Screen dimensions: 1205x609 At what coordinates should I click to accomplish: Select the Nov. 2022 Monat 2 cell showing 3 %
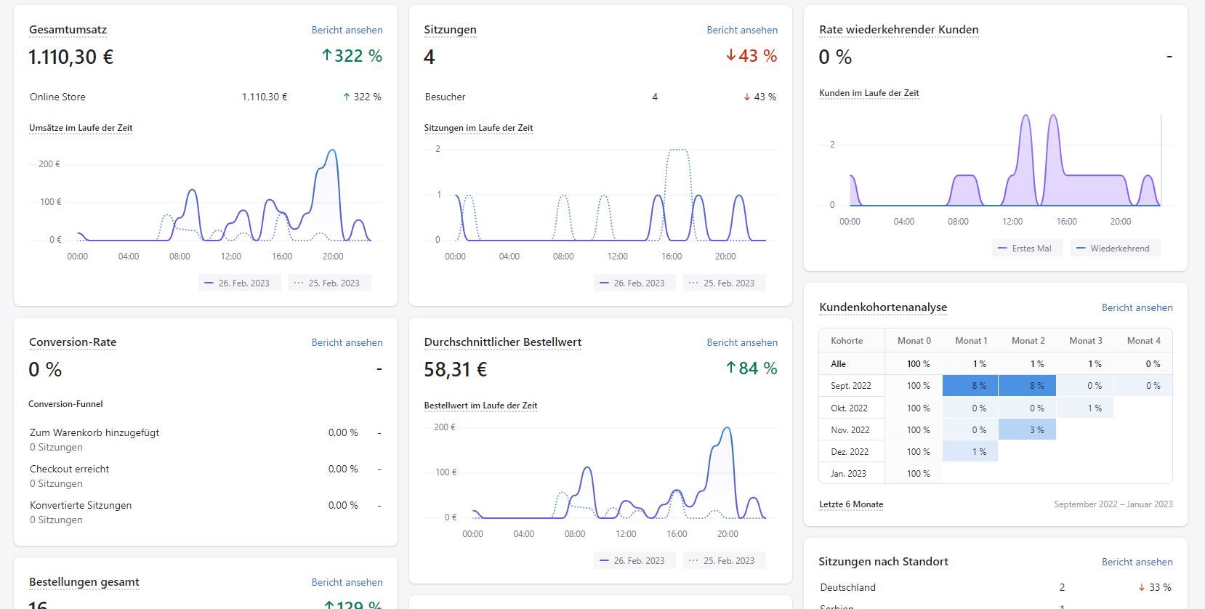[x=1028, y=429]
